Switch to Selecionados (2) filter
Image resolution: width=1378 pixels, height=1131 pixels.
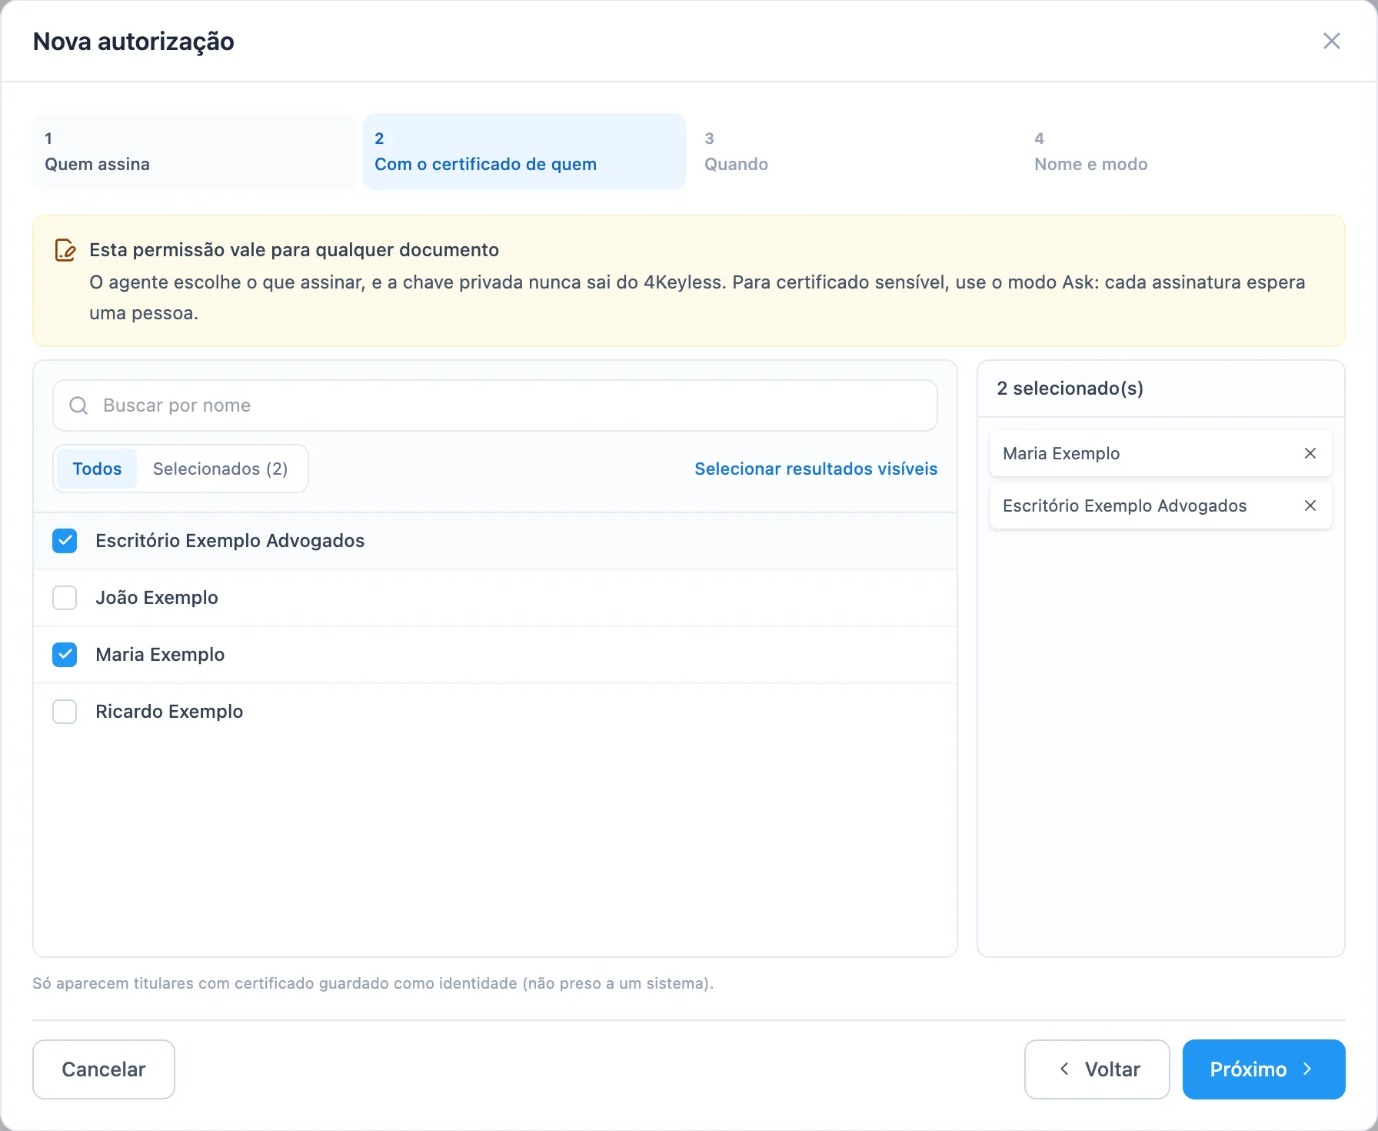[x=220, y=469]
